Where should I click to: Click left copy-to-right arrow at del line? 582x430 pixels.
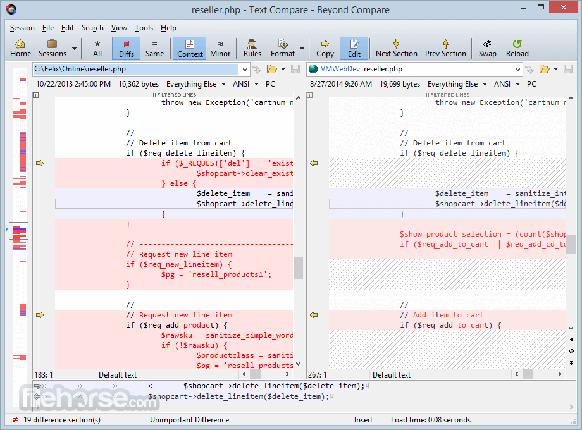(x=40, y=163)
